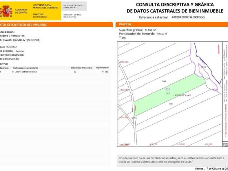Click the vertical map legend strip
228x171 pixels.
(225, 92)
